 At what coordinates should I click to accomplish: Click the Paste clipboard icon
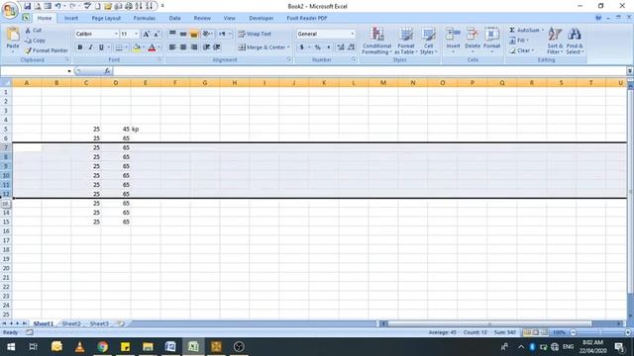(13, 35)
